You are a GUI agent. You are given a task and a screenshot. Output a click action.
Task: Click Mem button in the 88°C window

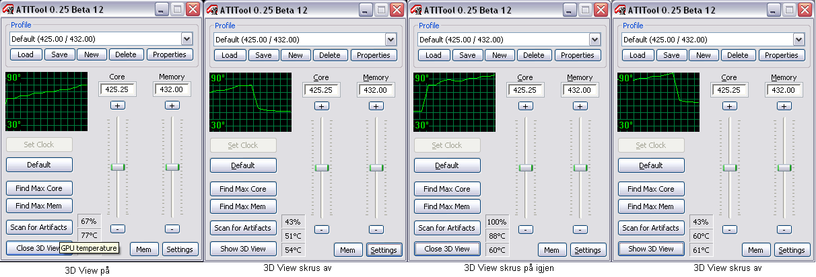click(551, 249)
